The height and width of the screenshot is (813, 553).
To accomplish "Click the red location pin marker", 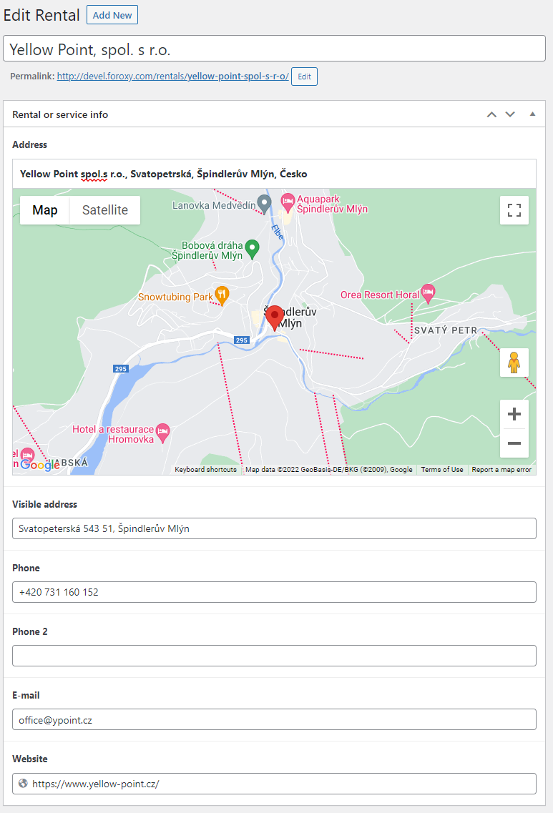I will pyautogui.click(x=275, y=318).
